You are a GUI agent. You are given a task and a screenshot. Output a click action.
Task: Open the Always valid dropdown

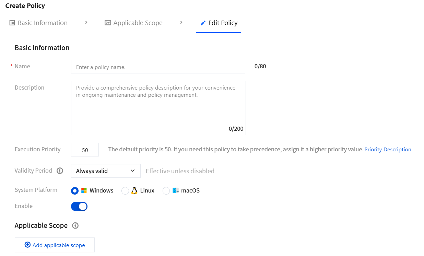click(x=106, y=171)
